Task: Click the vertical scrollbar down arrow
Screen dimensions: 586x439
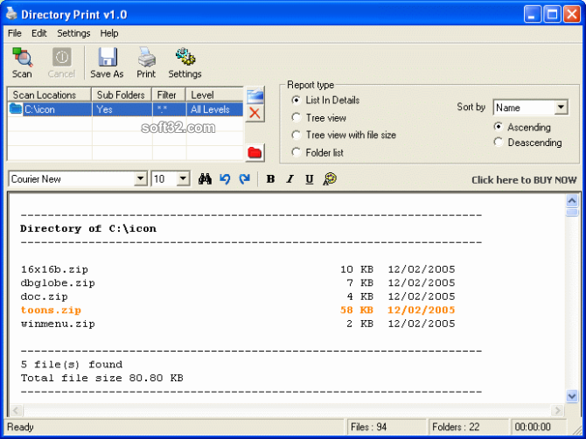Action: point(572,395)
